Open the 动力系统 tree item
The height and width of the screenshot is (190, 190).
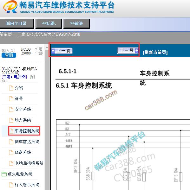(x=23, y=120)
